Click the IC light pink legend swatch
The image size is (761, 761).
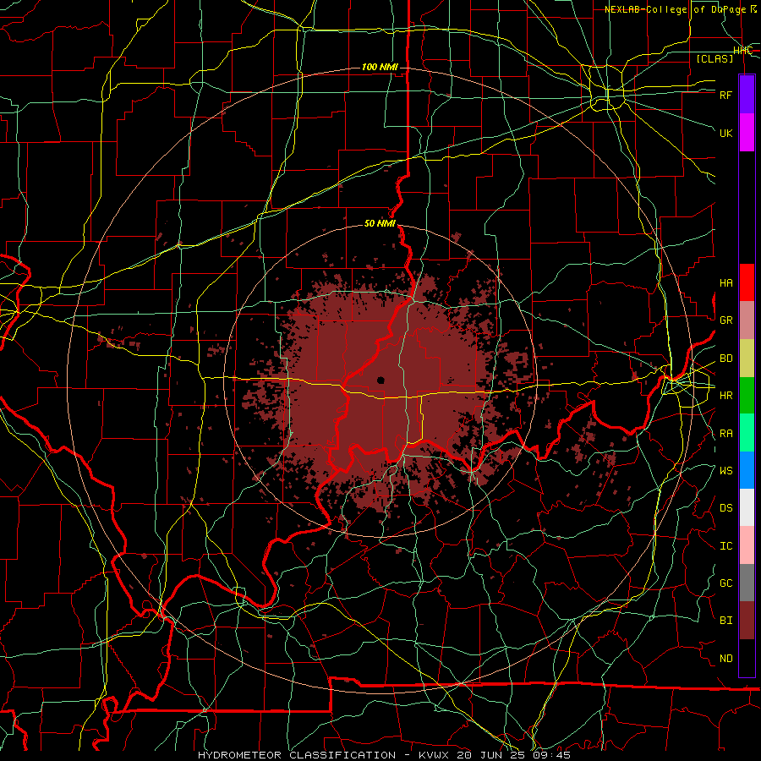[x=747, y=545]
